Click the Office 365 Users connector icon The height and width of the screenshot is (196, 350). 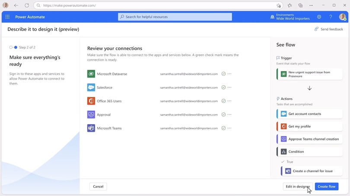(x=91, y=101)
